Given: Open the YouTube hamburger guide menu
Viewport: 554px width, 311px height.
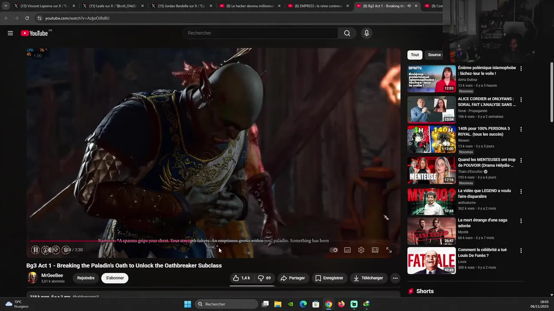Looking at the screenshot, I should [x=10, y=33].
